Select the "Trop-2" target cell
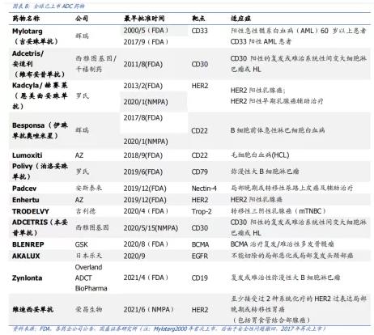 tap(202, 211)
